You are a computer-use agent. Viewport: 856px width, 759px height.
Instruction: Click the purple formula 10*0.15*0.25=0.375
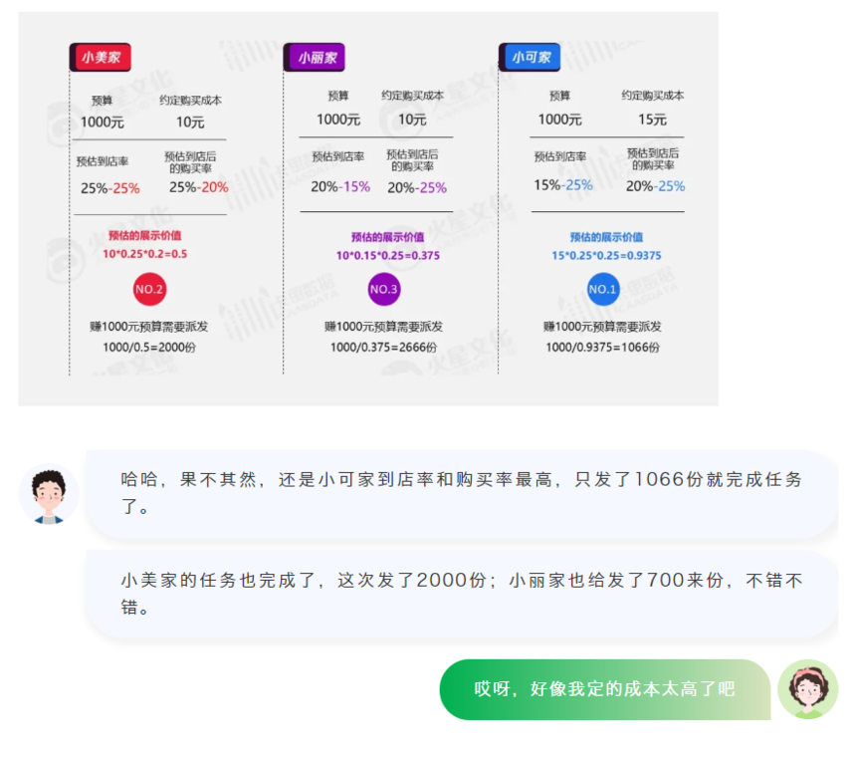coord(387,256)
